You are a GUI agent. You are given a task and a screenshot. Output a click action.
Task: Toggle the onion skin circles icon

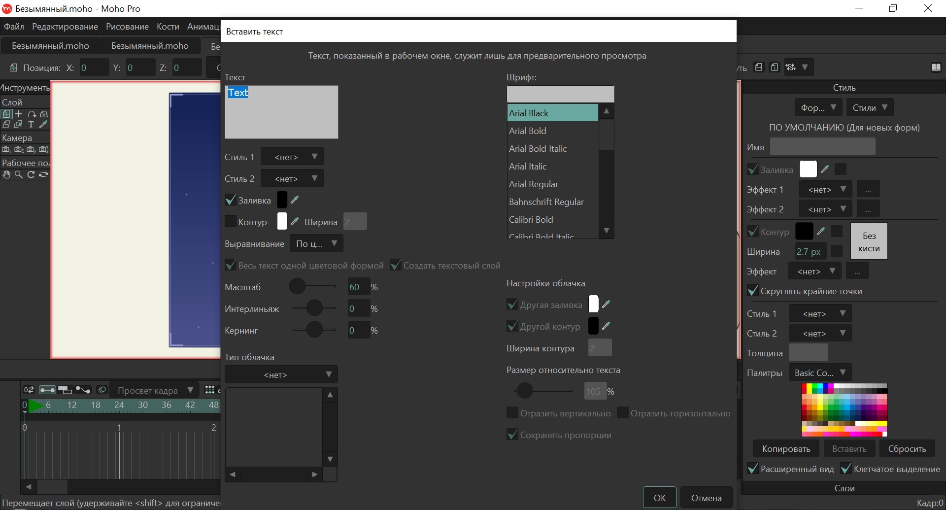(x=102, y=390)
